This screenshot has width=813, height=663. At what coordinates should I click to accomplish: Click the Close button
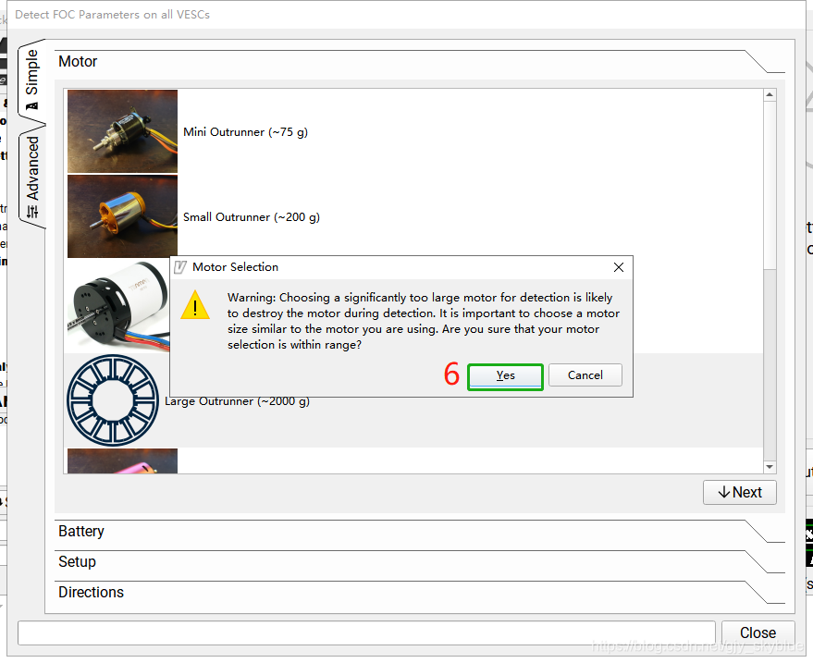coord(758,632)
